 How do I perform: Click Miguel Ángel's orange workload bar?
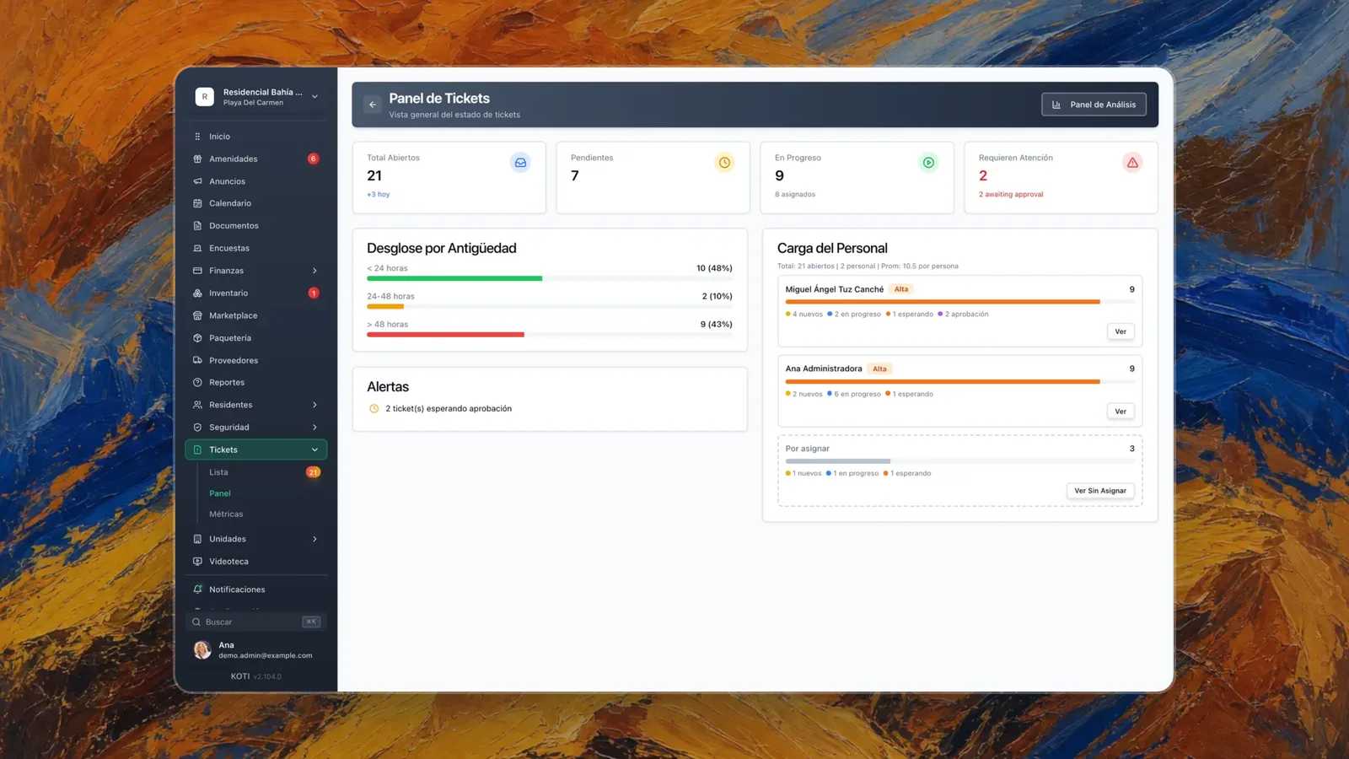pos(943,302)
